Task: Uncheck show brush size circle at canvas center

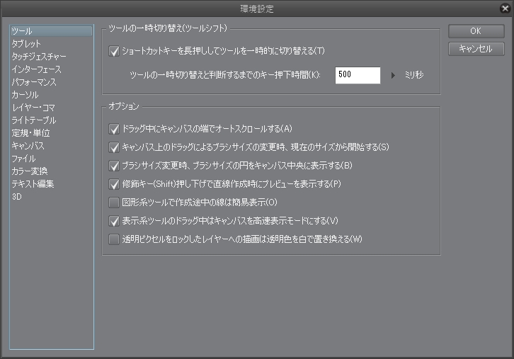Action: [114, 166]
